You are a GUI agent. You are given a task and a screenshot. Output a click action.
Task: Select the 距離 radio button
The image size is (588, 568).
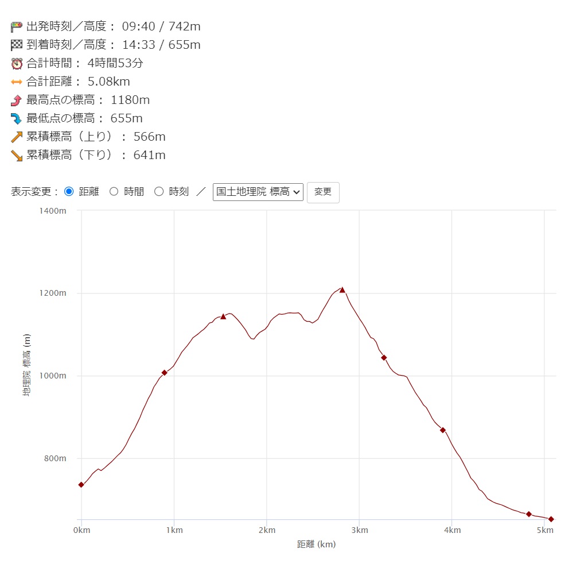tap(69, 192)
